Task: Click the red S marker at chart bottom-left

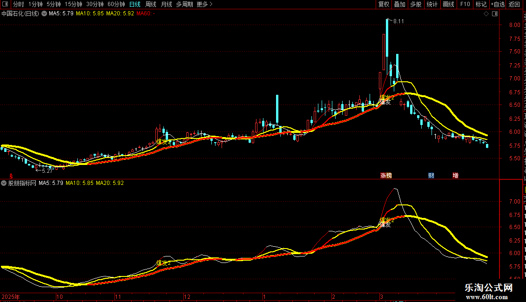Action: 11,176
